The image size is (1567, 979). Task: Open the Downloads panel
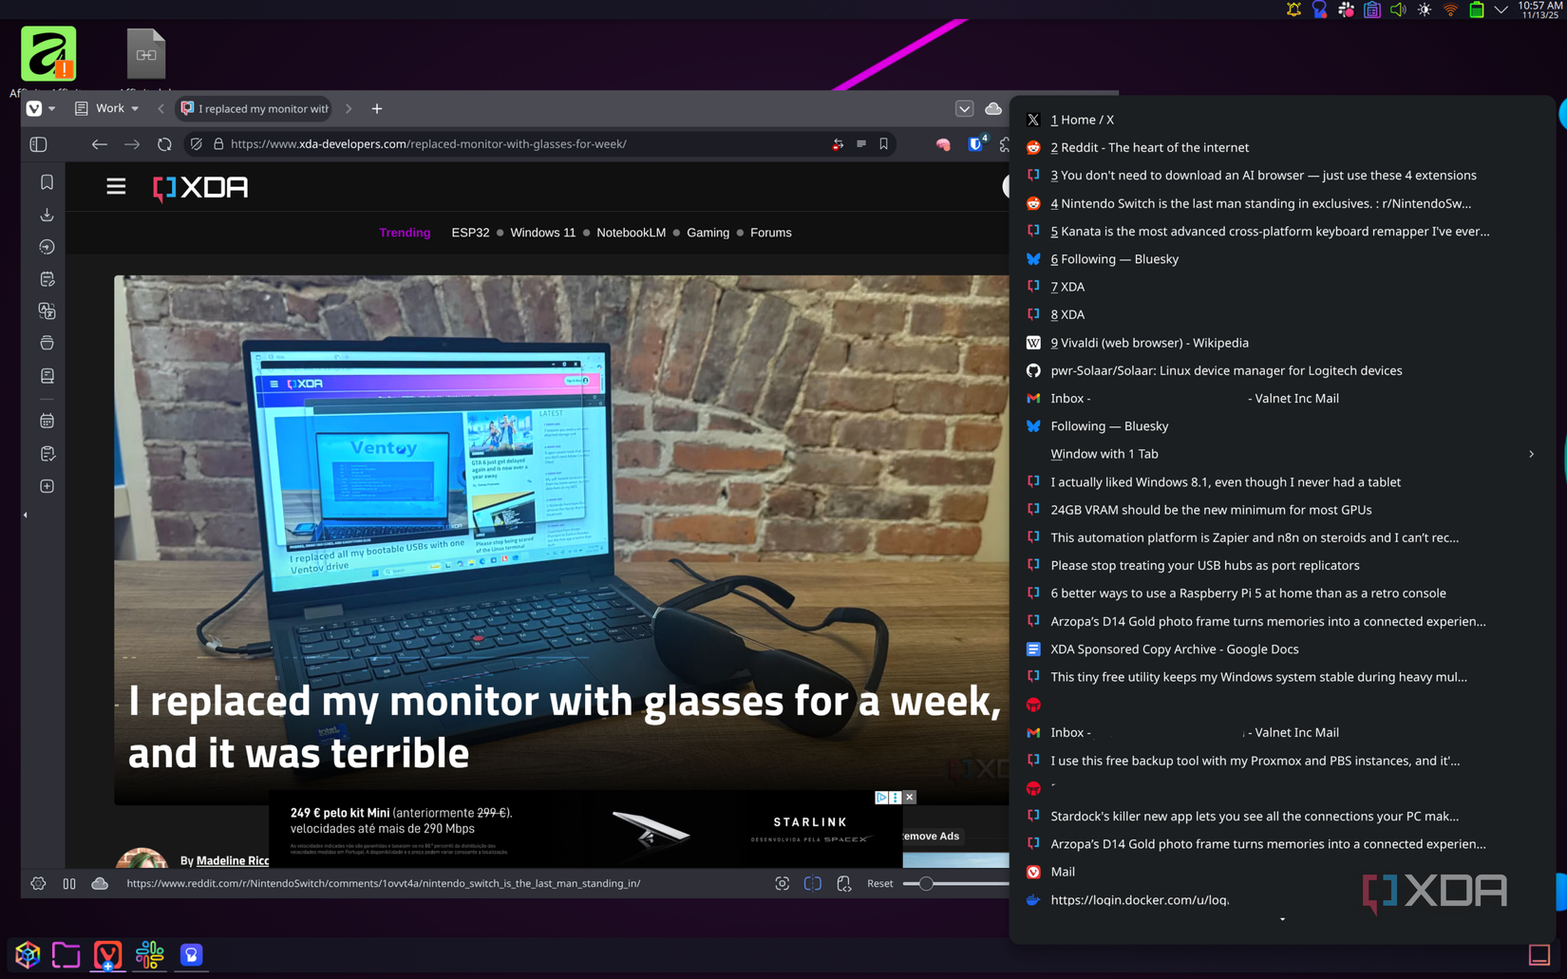47,215
